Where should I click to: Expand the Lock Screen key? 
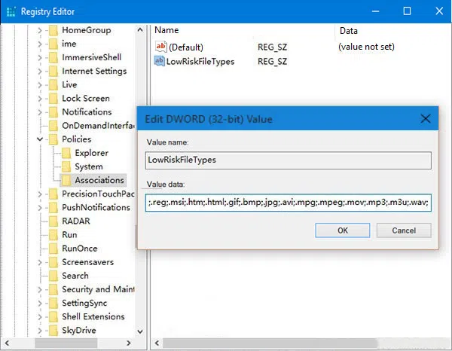coord(40,99)
